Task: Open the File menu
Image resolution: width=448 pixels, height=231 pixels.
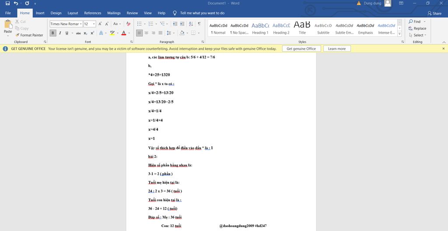Action: coord(8,13)
